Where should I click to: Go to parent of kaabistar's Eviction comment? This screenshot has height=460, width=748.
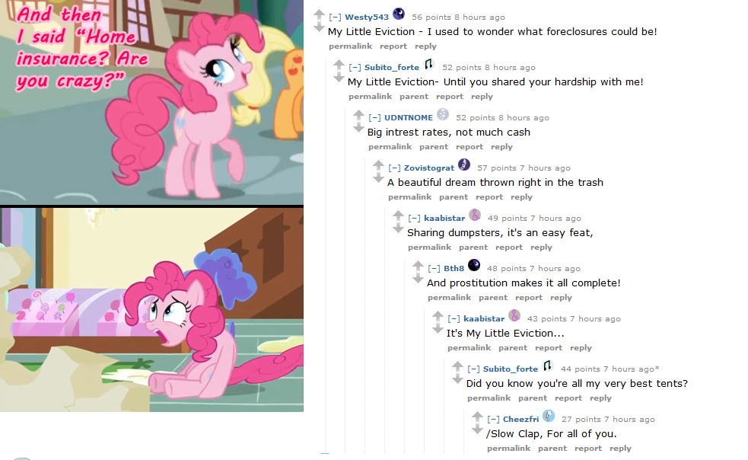(513, 348)
